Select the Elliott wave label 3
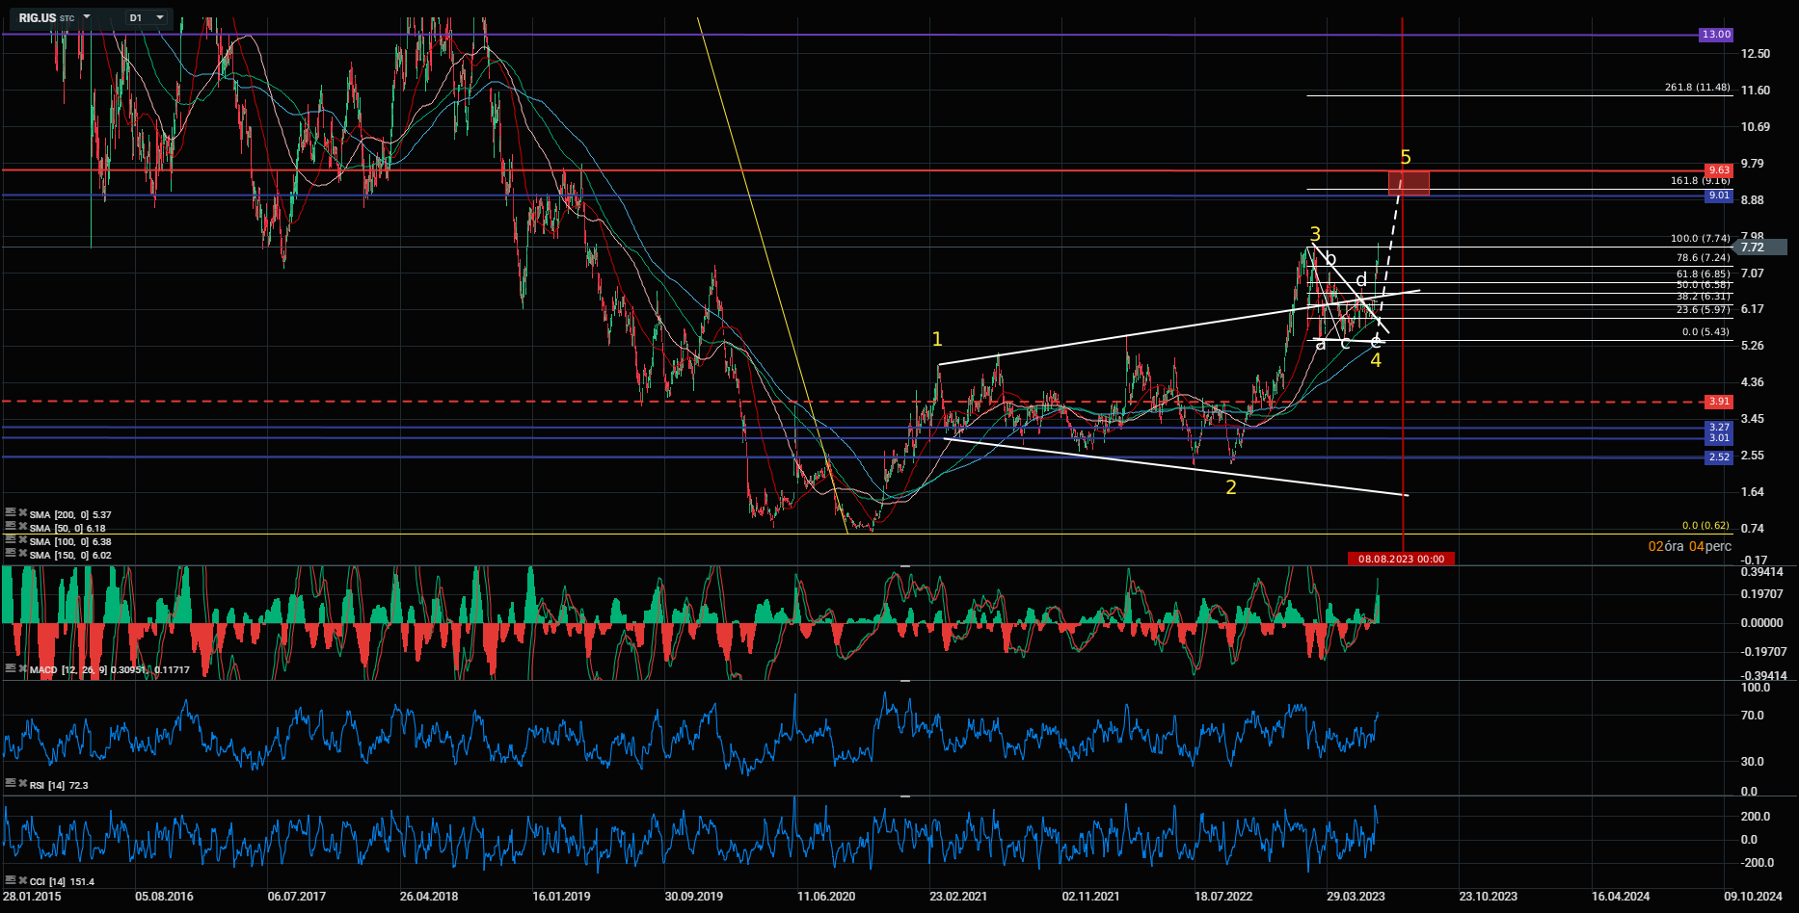 click(1315, 235)
